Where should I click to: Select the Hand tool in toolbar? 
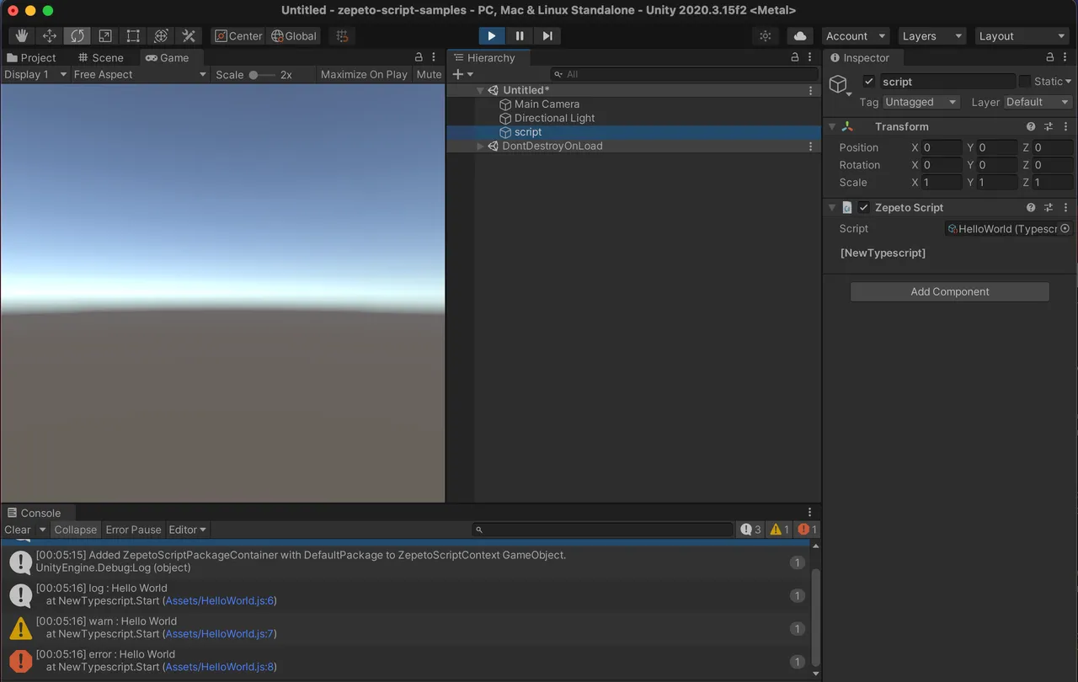pyautogui.click(x=22, y=35)
